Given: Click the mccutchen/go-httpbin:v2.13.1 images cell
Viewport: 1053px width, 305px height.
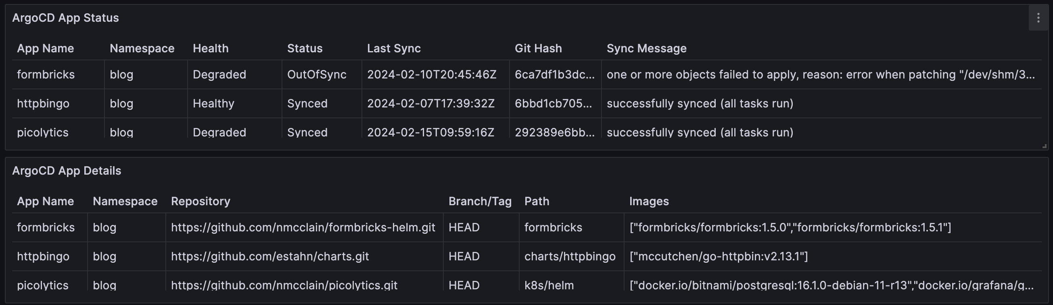Looking at the screenshot, I should (x=719, y=256).
